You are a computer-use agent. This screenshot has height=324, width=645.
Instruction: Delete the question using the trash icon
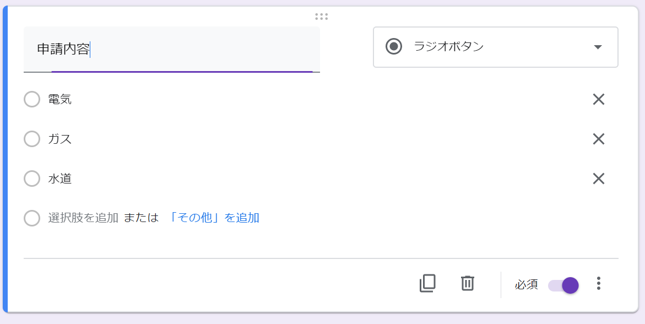click(467, 283)
